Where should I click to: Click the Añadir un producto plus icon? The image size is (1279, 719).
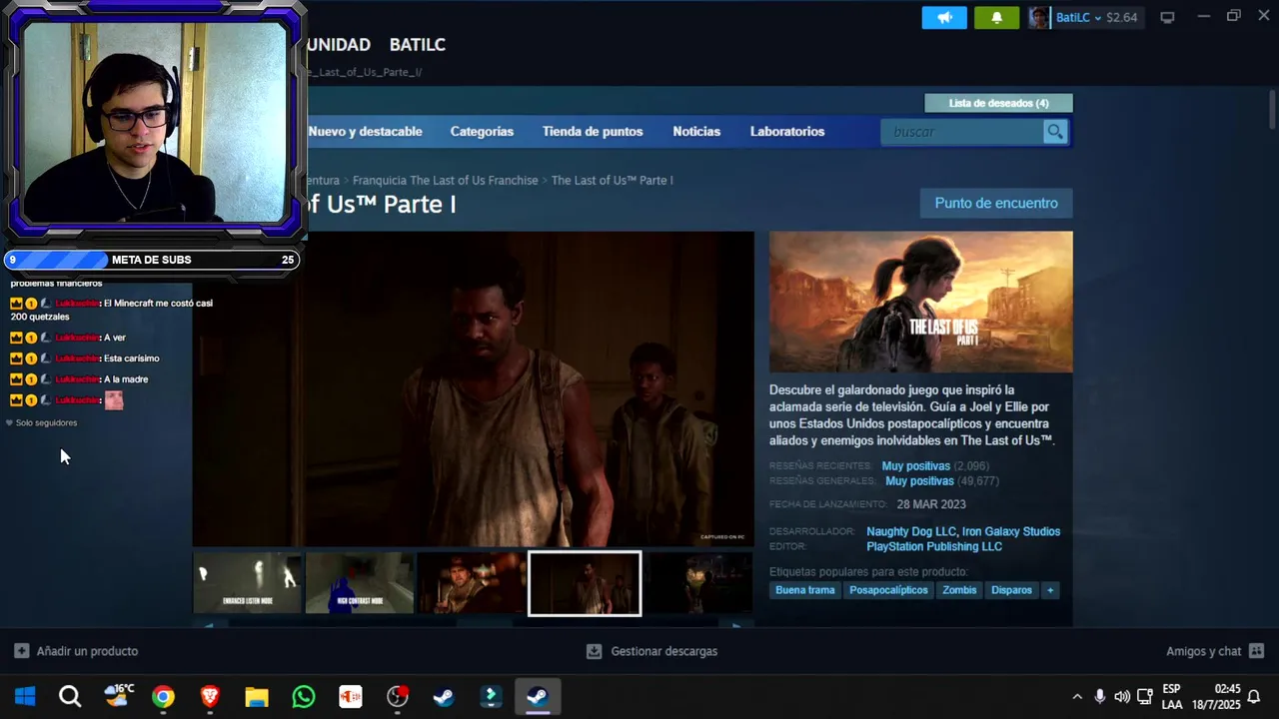[x=21, y=651]
